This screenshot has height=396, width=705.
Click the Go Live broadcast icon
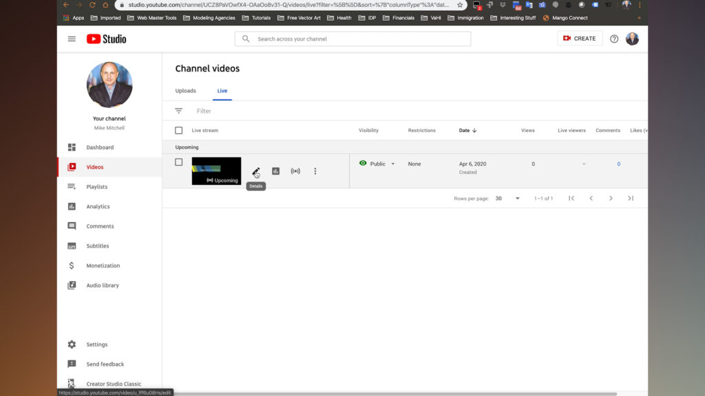[295, 170]
